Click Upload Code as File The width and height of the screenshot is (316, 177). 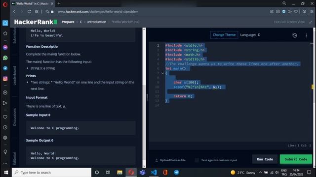coord(170,160)
